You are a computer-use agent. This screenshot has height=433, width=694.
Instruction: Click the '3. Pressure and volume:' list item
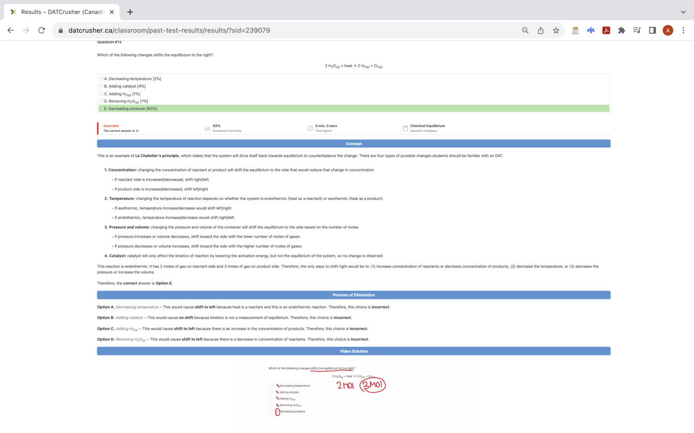point(231,227)
